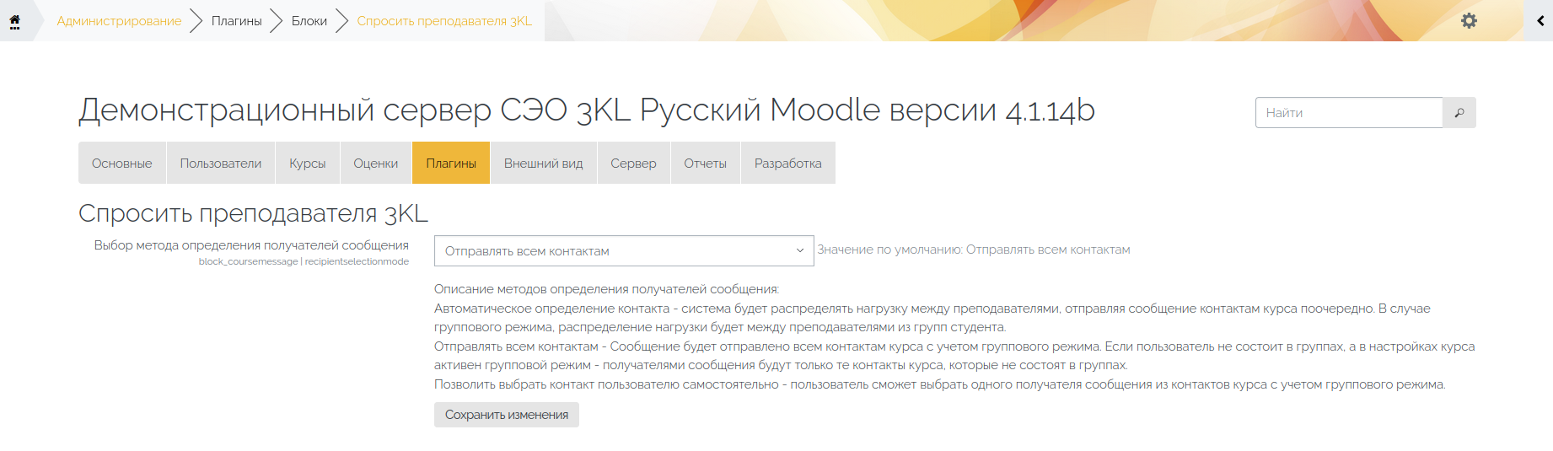Image resolution: width=1553 pixels, height=451 pixels.
Task: Click the home icon in breadcrumb bar
Action: pos(14,21)
